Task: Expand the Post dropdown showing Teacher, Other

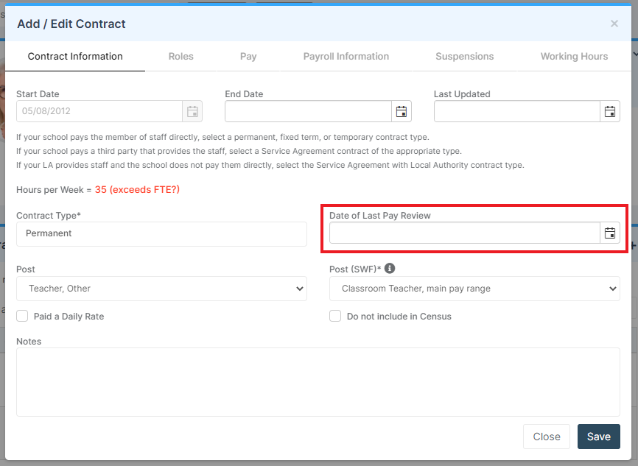Action: [x=161, y=289]
